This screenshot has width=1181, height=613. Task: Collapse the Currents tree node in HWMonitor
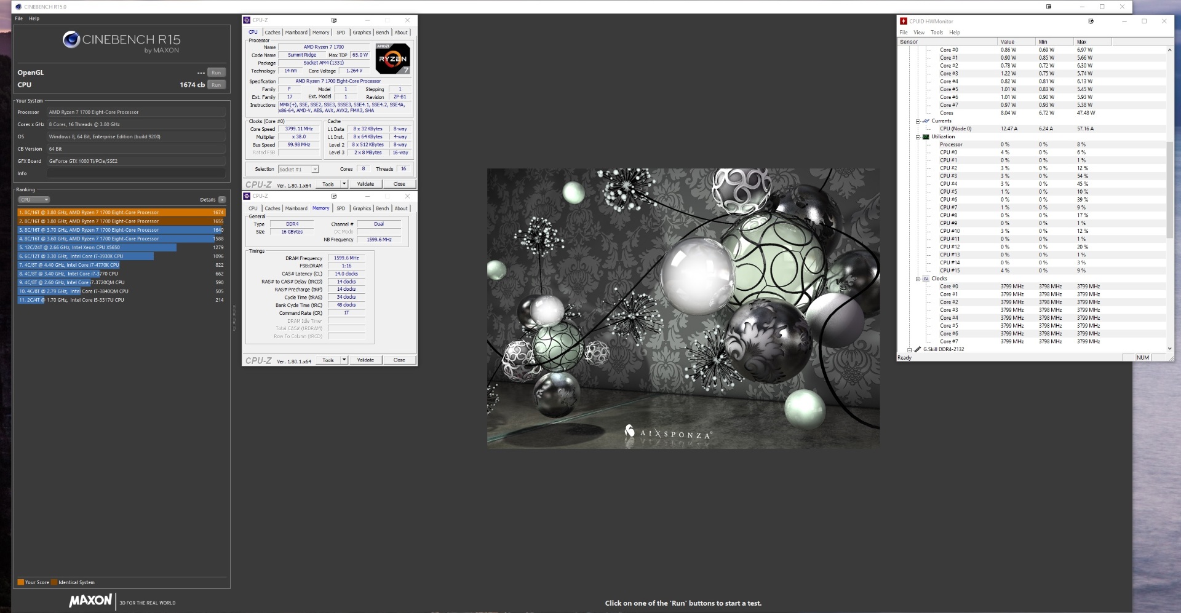(918, 121)
